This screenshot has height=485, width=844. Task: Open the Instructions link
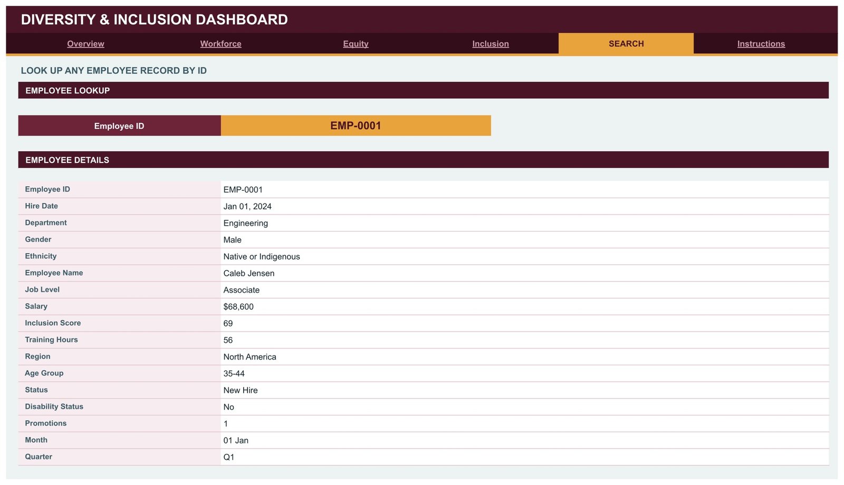[761, 44]
